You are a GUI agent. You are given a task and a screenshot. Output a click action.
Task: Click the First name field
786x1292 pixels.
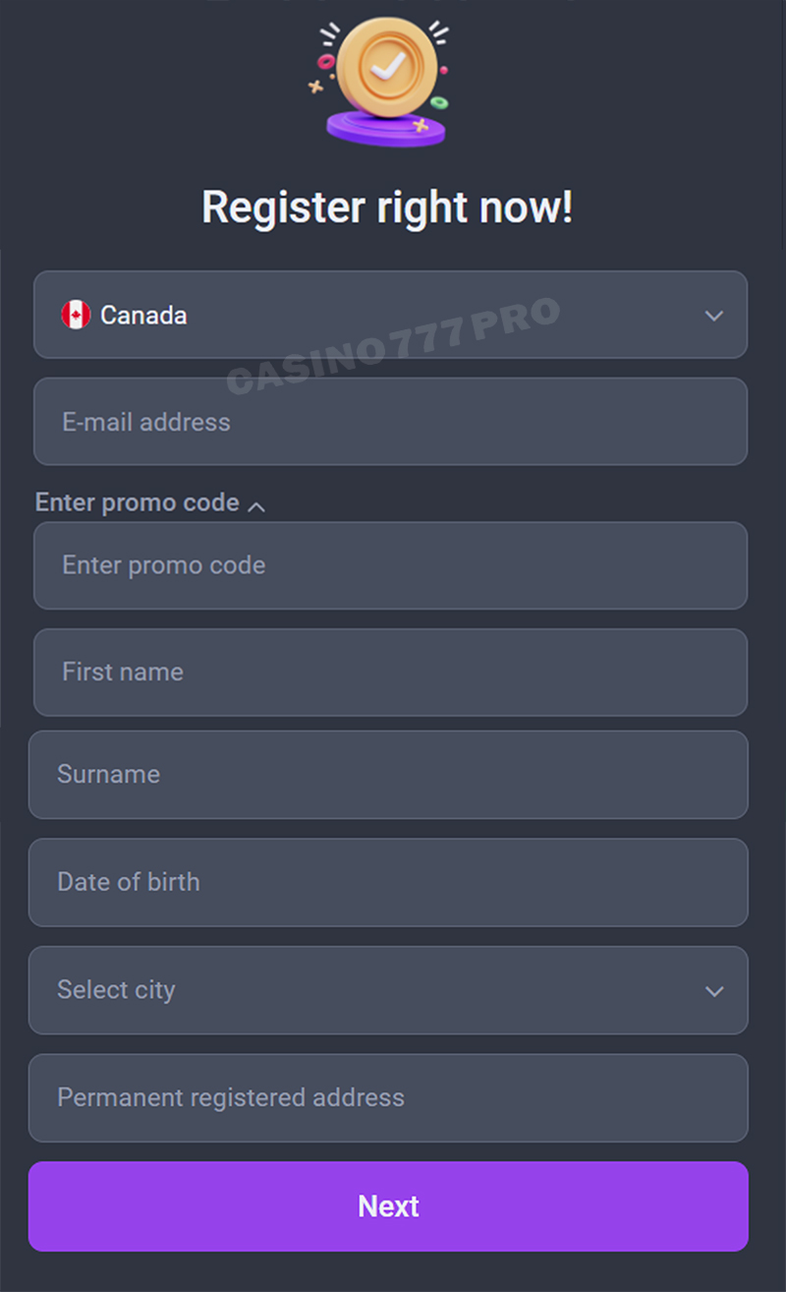[389, 673]
